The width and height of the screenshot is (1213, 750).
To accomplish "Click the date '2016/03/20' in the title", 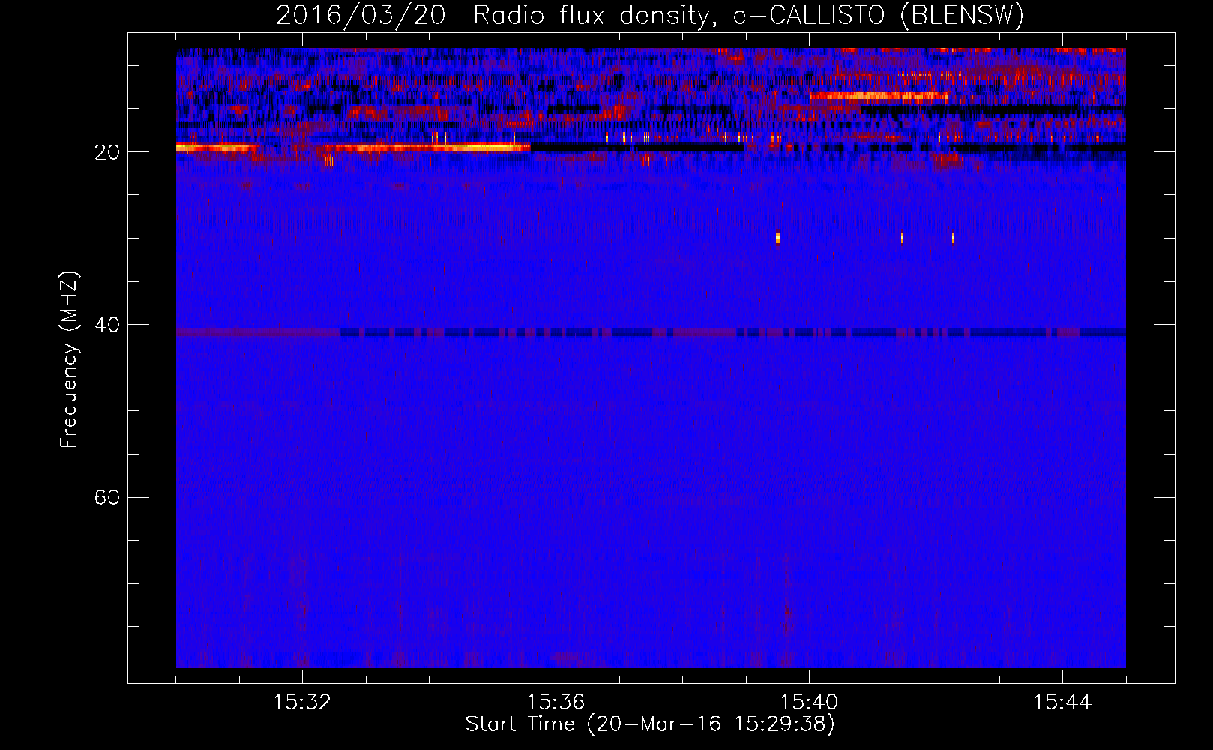I will [x=361, y=15].
